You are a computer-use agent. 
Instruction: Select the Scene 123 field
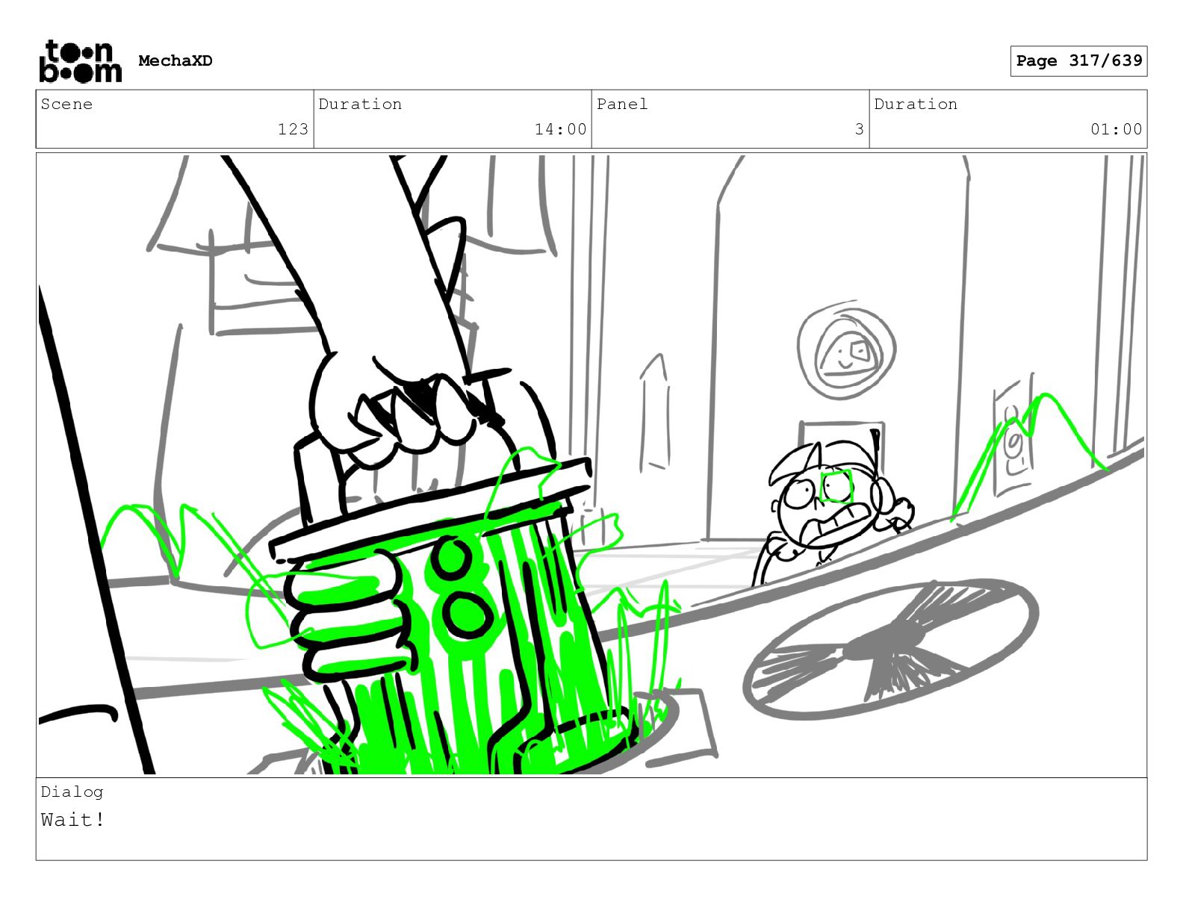175,119
